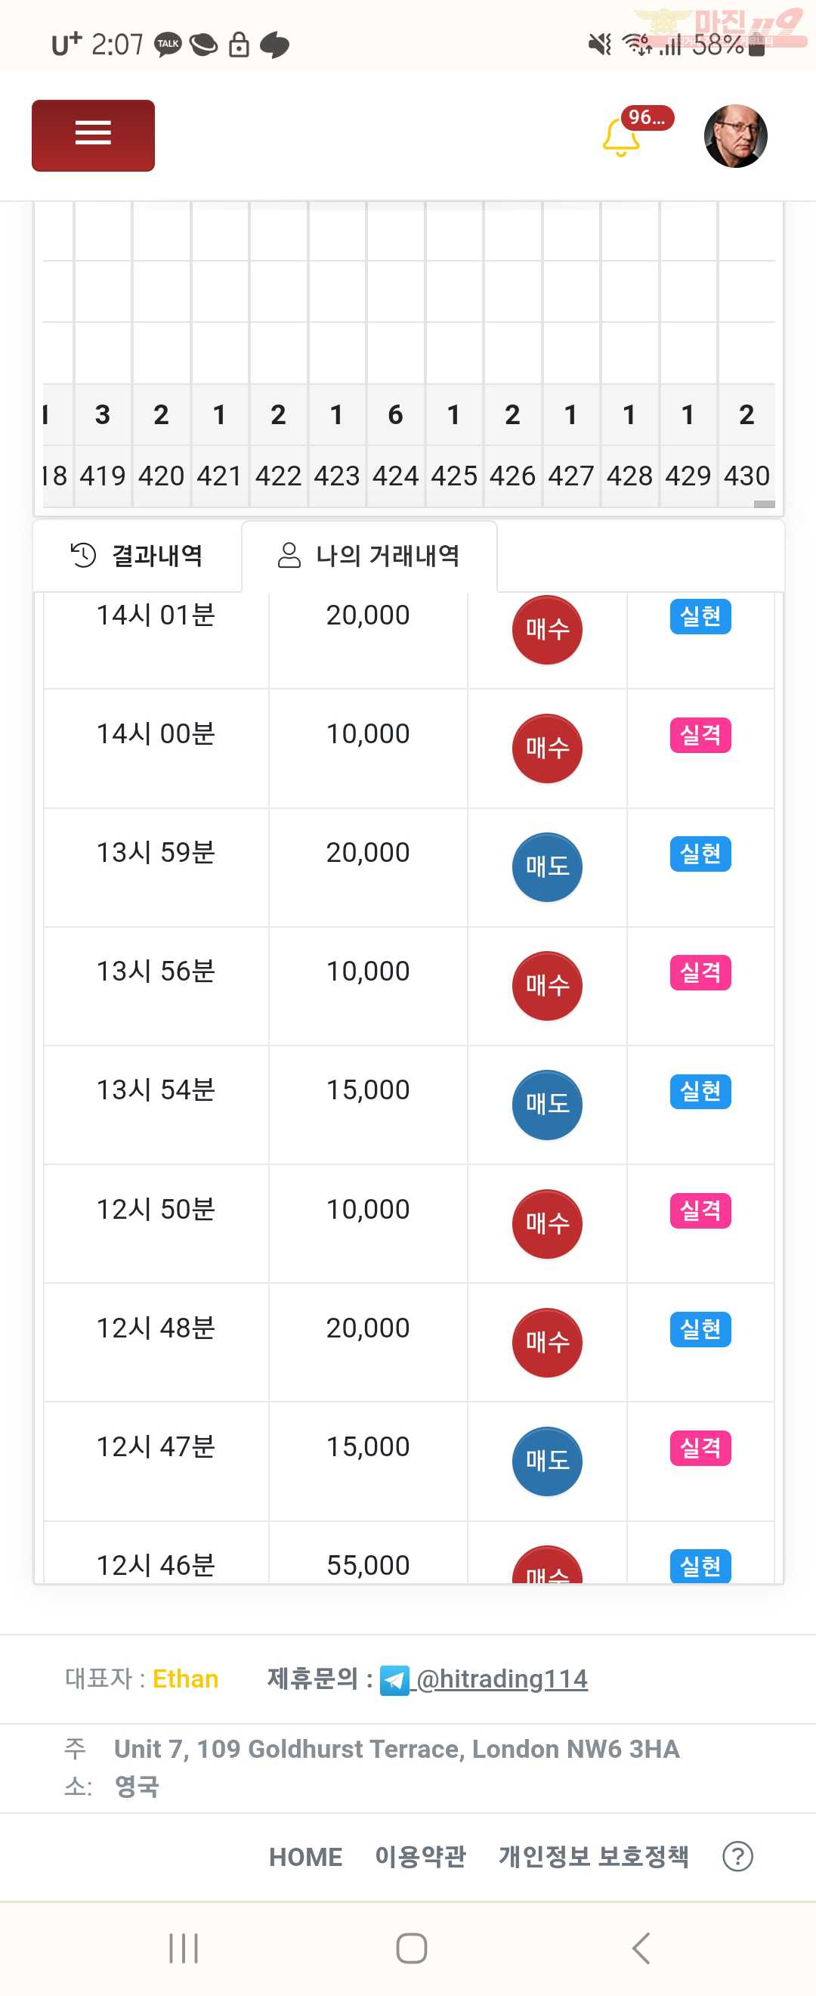The height and width of the screenshot is (1996, 816).
Task: Click the 매도 badge for 13시 59분
Action: pos(547,867)
